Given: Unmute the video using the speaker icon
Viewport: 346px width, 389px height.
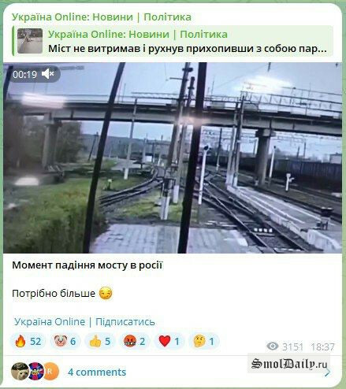Looking at the screenshot, I should tap(47, 74).
